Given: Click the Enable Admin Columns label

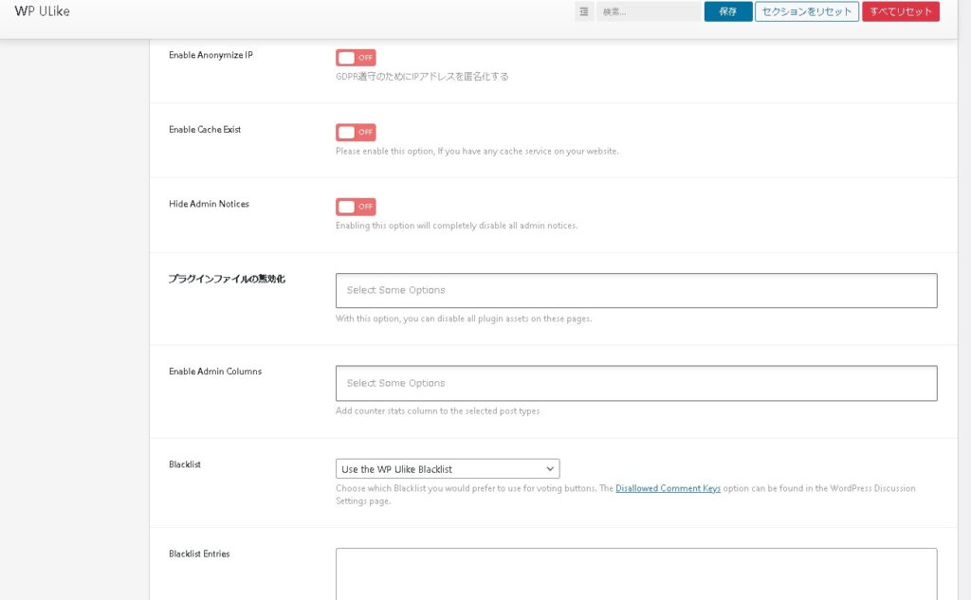Looking at the screenshot, I should pyautogui.click(x=215, y=372).
